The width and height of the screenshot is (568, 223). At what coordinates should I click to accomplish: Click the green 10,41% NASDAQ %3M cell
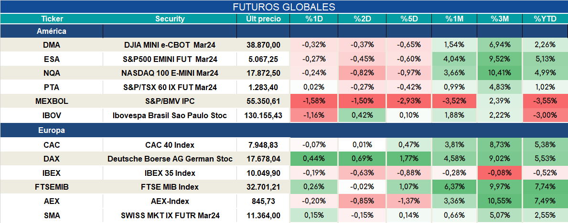click(x=500, y=73)
